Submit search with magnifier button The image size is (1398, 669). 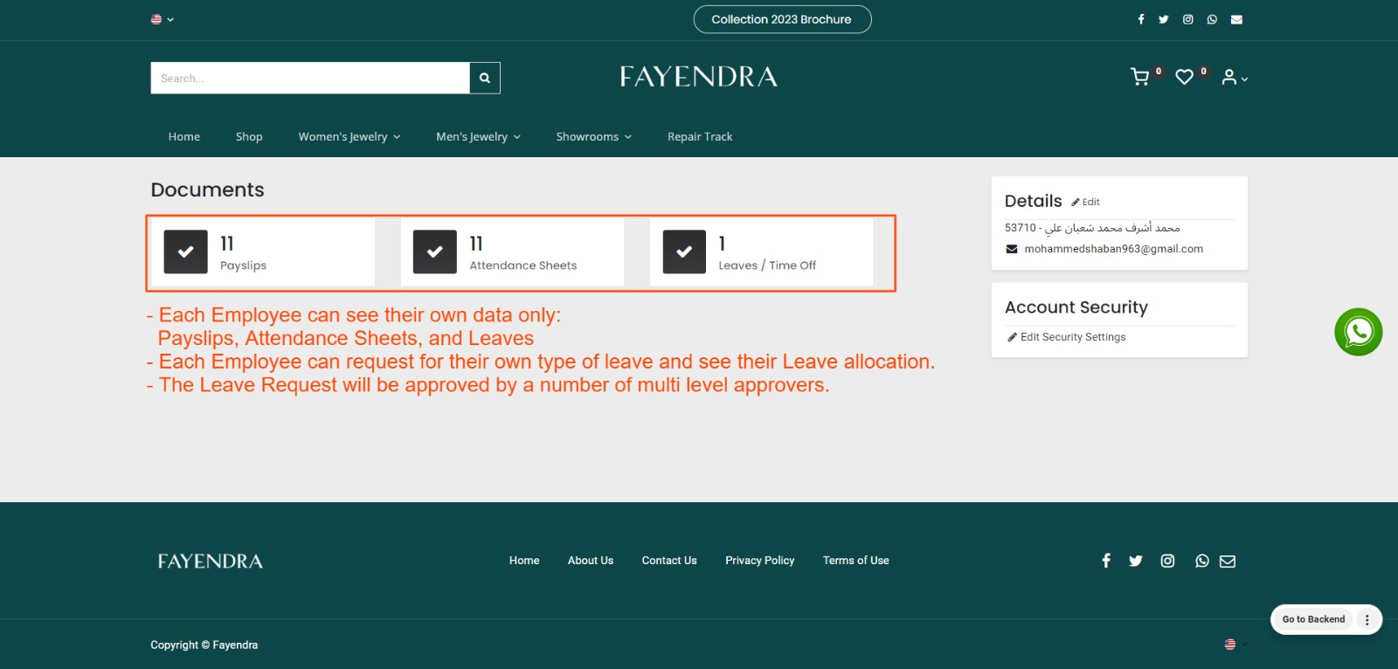click(485, 78)
